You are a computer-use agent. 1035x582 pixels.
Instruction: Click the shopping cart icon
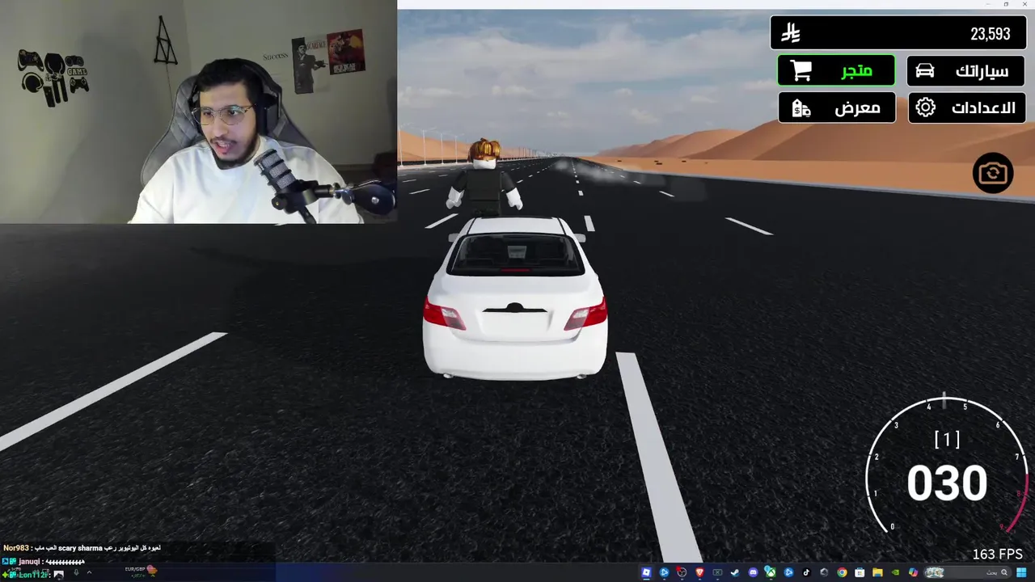point(801,70)
